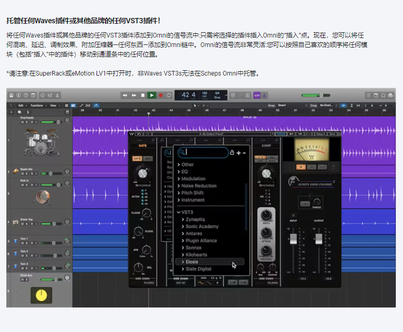Collapse the VST3 section
This screenshot has height=332, width=403.
point(185,212)
